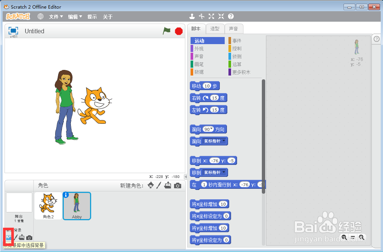Image resolution: width=383 pixels, height=252 pixels.
Task: Switch to the 声音 tab
Action: [233, 29]
